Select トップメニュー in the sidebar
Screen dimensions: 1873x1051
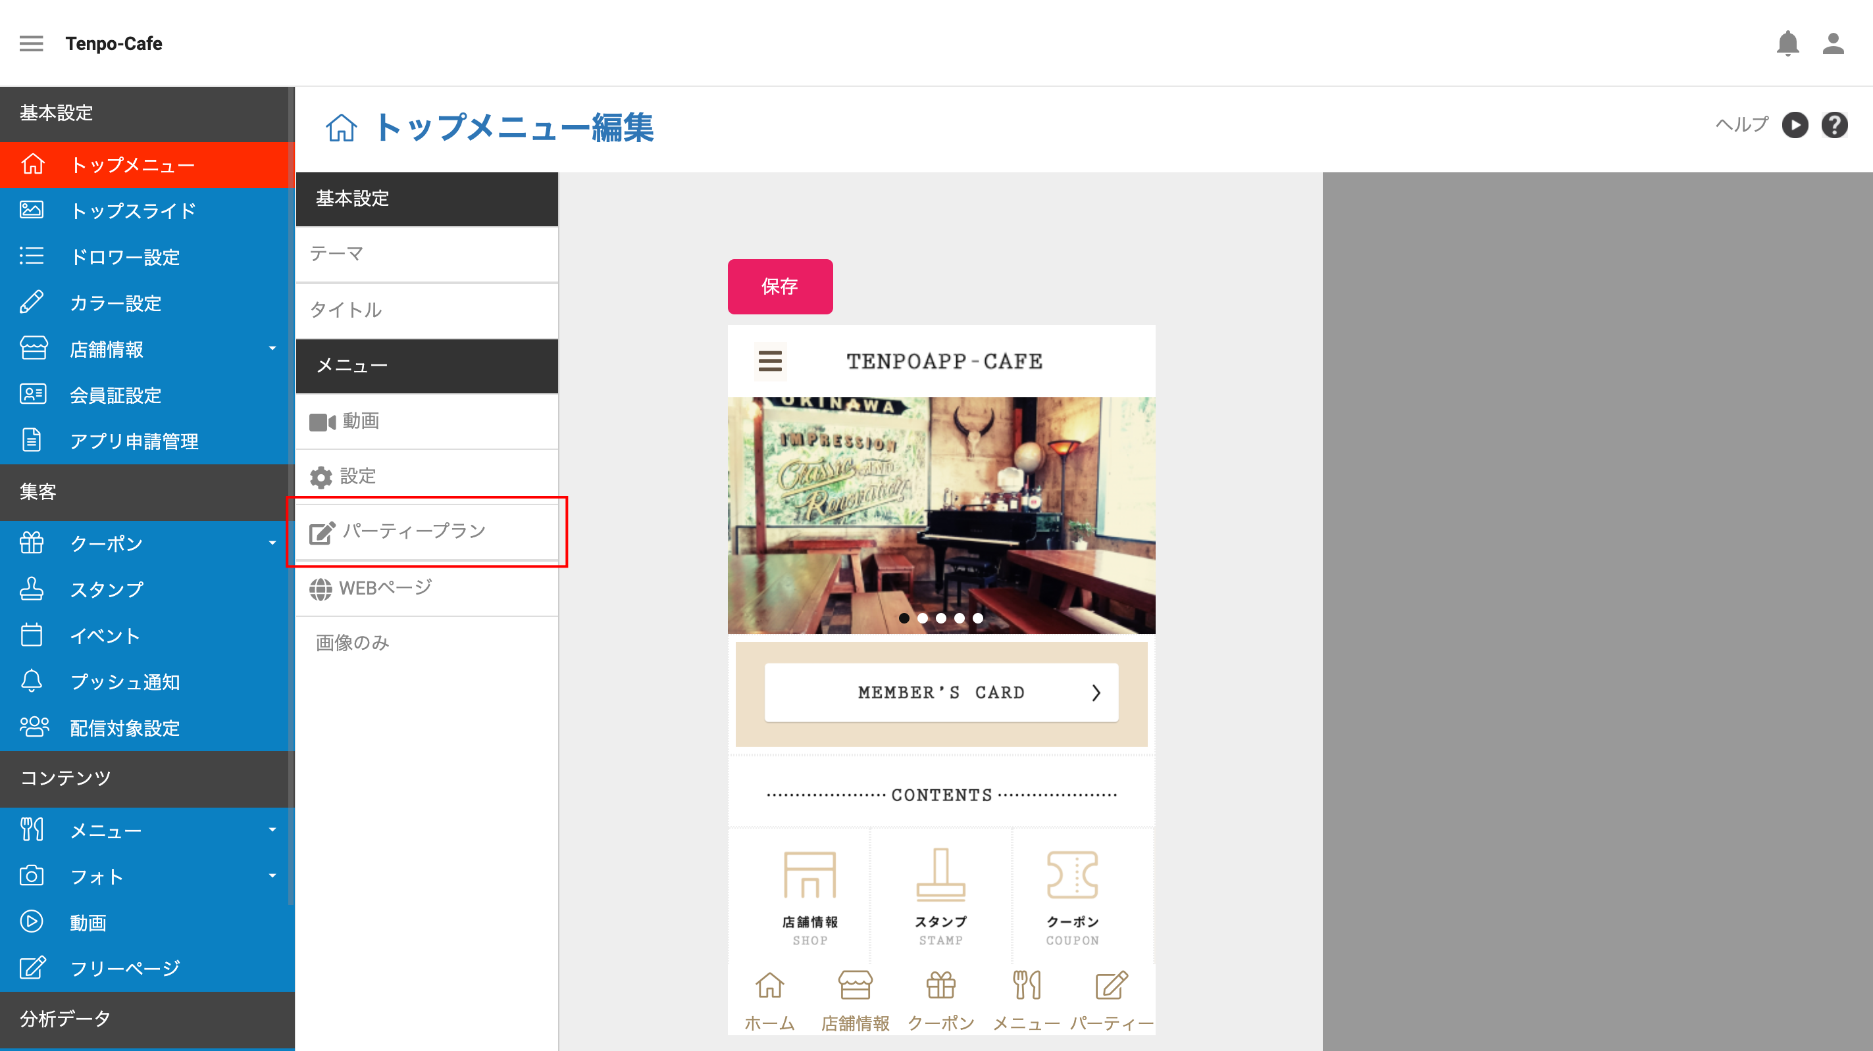click(147, 165)
